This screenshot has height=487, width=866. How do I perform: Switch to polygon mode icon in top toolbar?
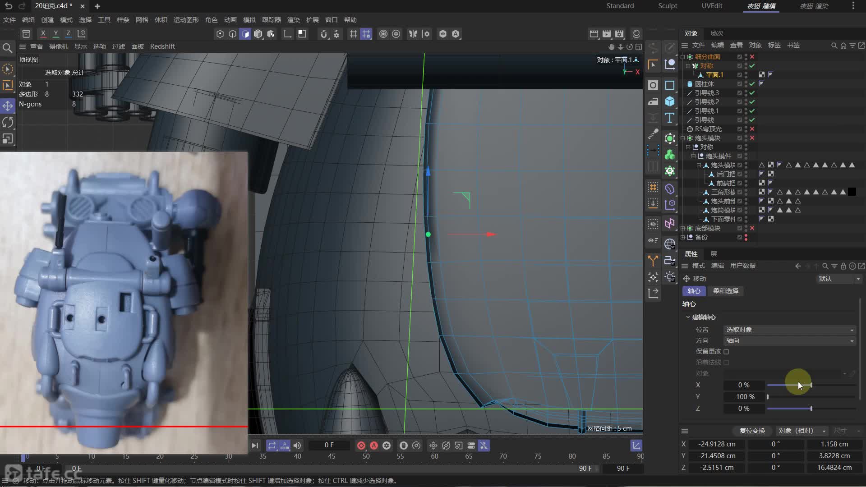245,34
